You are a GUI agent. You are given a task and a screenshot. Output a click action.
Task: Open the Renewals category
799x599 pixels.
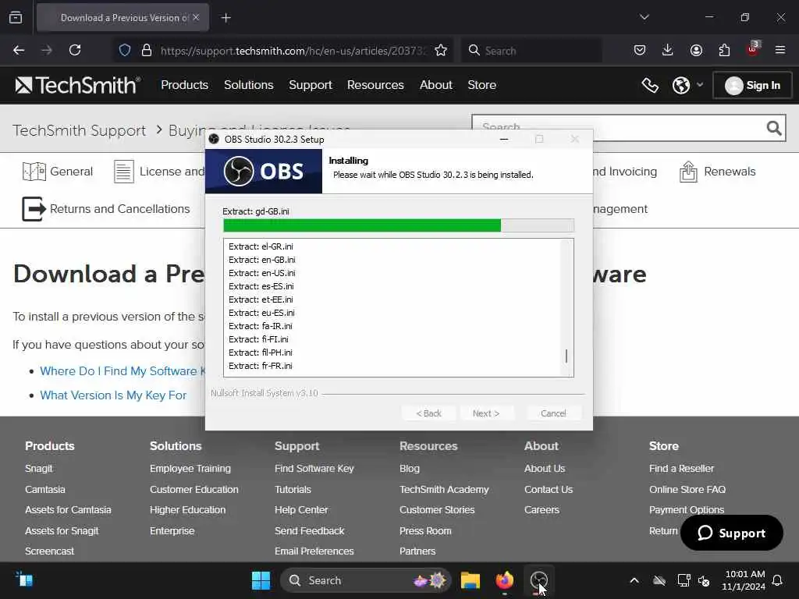coord(718,172)
